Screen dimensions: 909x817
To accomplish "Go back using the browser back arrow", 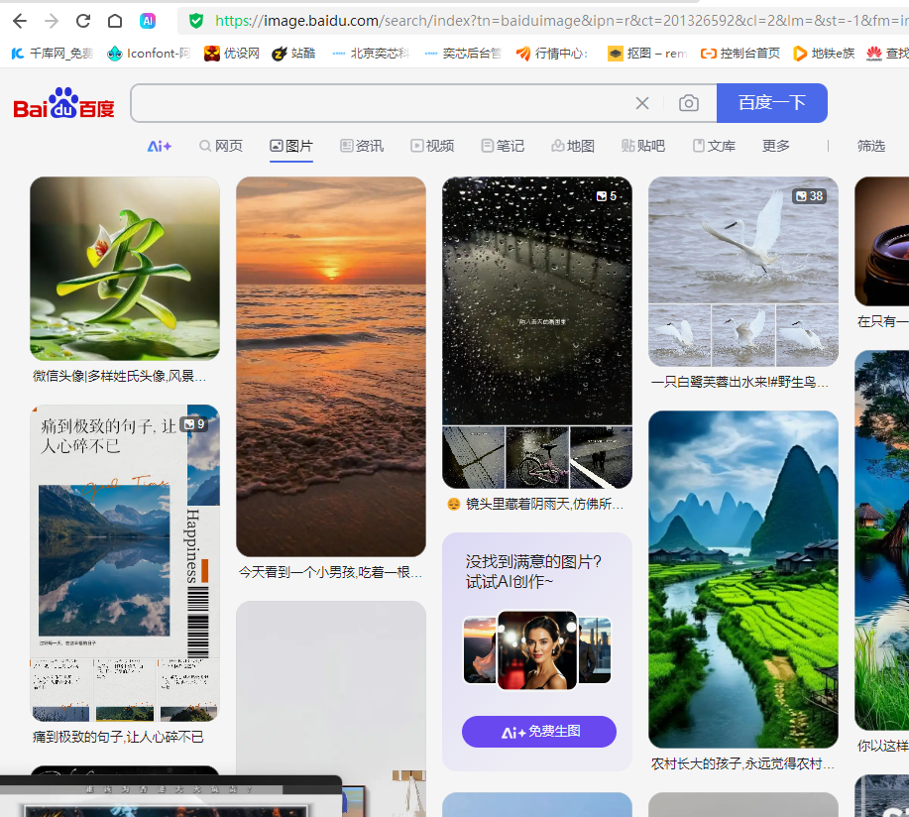I will click(x=22, y=20).
